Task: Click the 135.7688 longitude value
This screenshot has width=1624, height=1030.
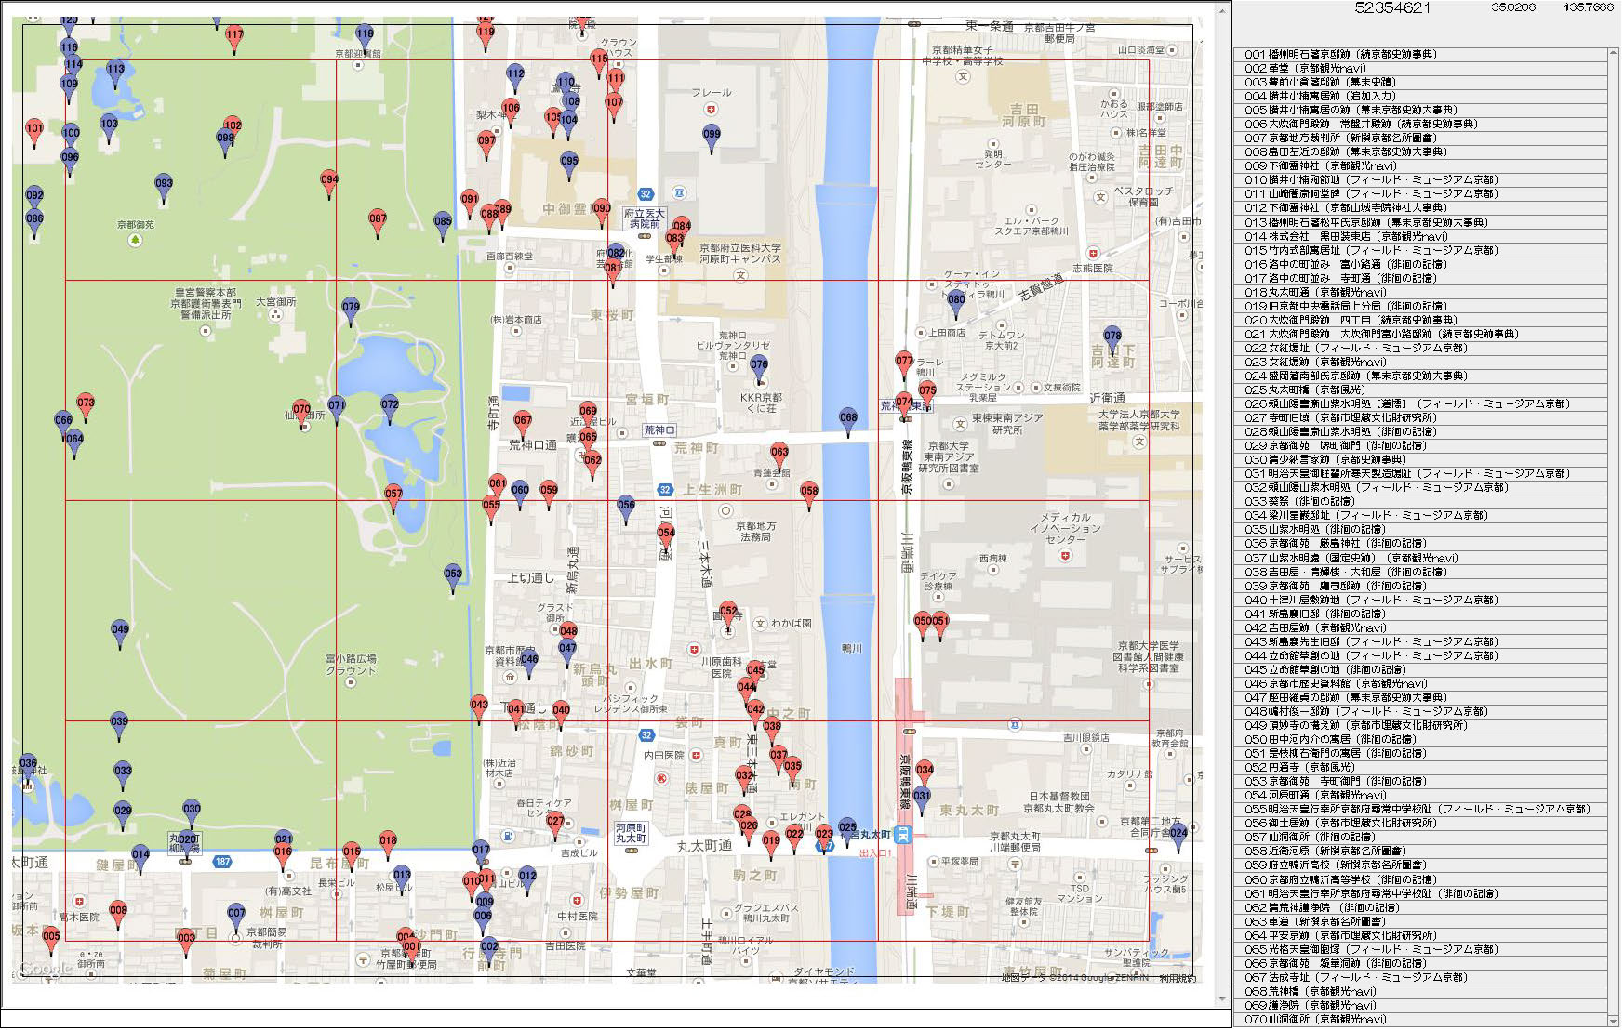Action: pos(1589,7)
